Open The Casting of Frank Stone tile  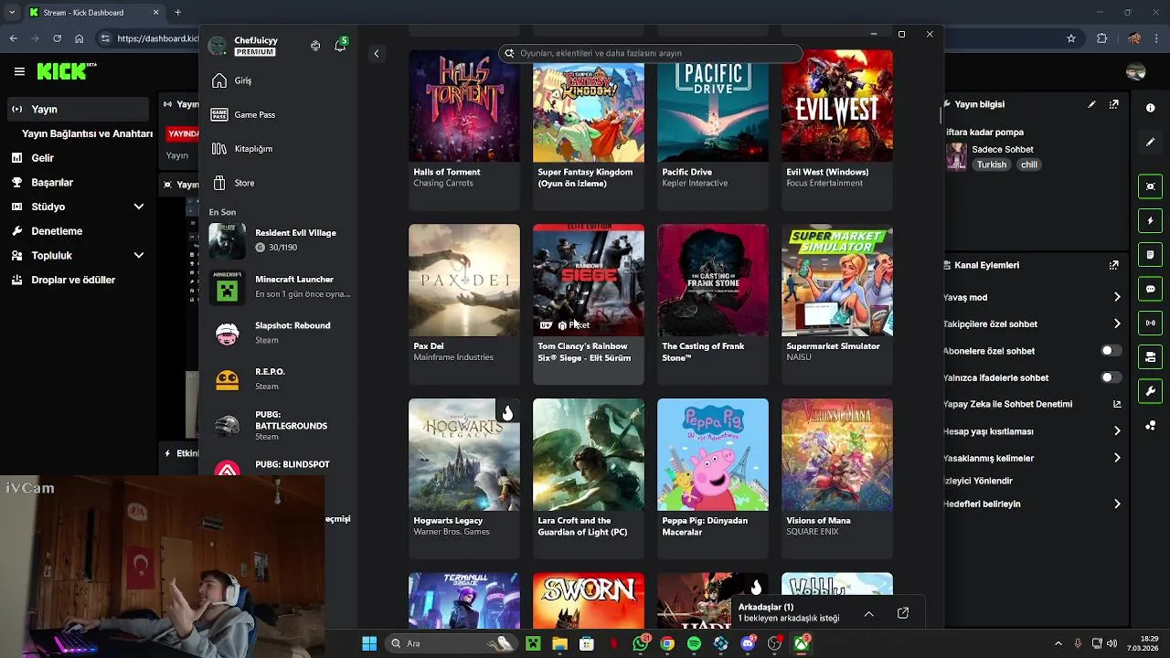[713, 303]
